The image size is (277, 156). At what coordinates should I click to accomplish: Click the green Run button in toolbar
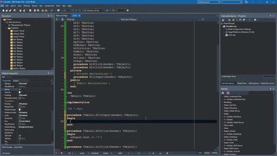click(52, 10)
